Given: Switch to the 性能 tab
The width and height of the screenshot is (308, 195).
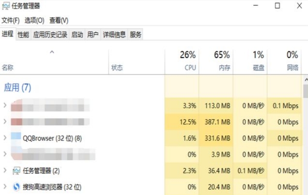Looking at the screenshot, I should coord(23,35).
